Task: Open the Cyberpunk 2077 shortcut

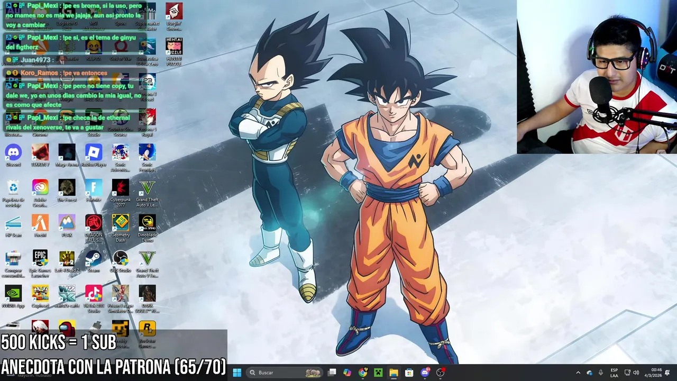Action: [121, 194]
